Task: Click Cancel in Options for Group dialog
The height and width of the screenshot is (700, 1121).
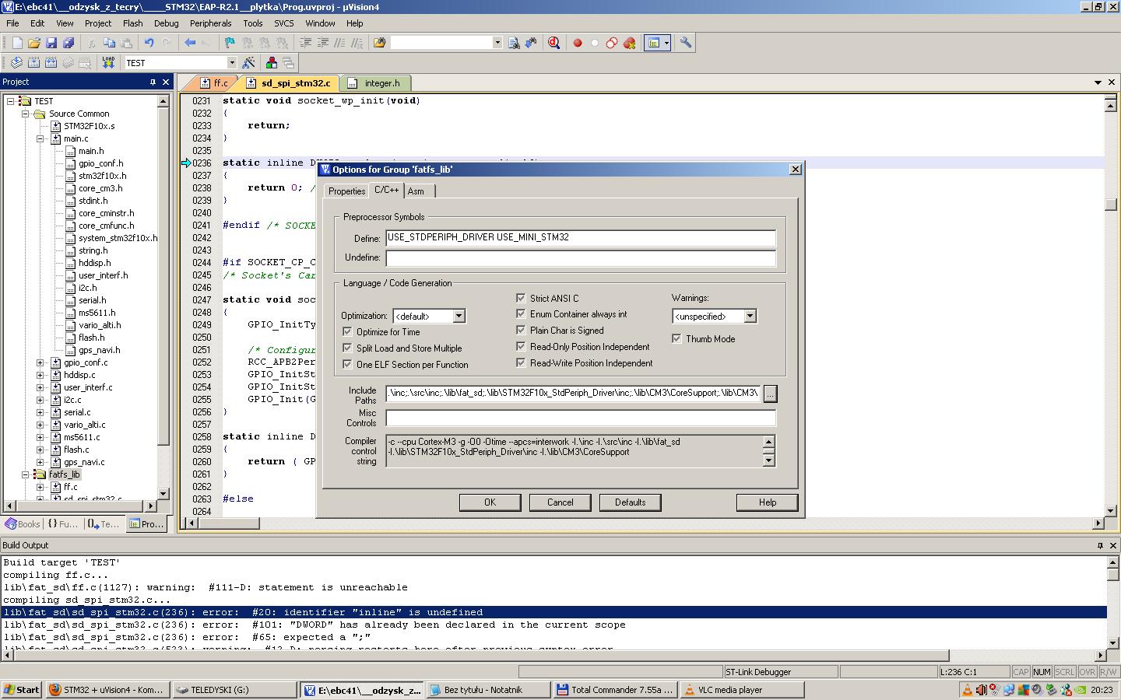Action: pyautogui.click(x=560, y=502)
